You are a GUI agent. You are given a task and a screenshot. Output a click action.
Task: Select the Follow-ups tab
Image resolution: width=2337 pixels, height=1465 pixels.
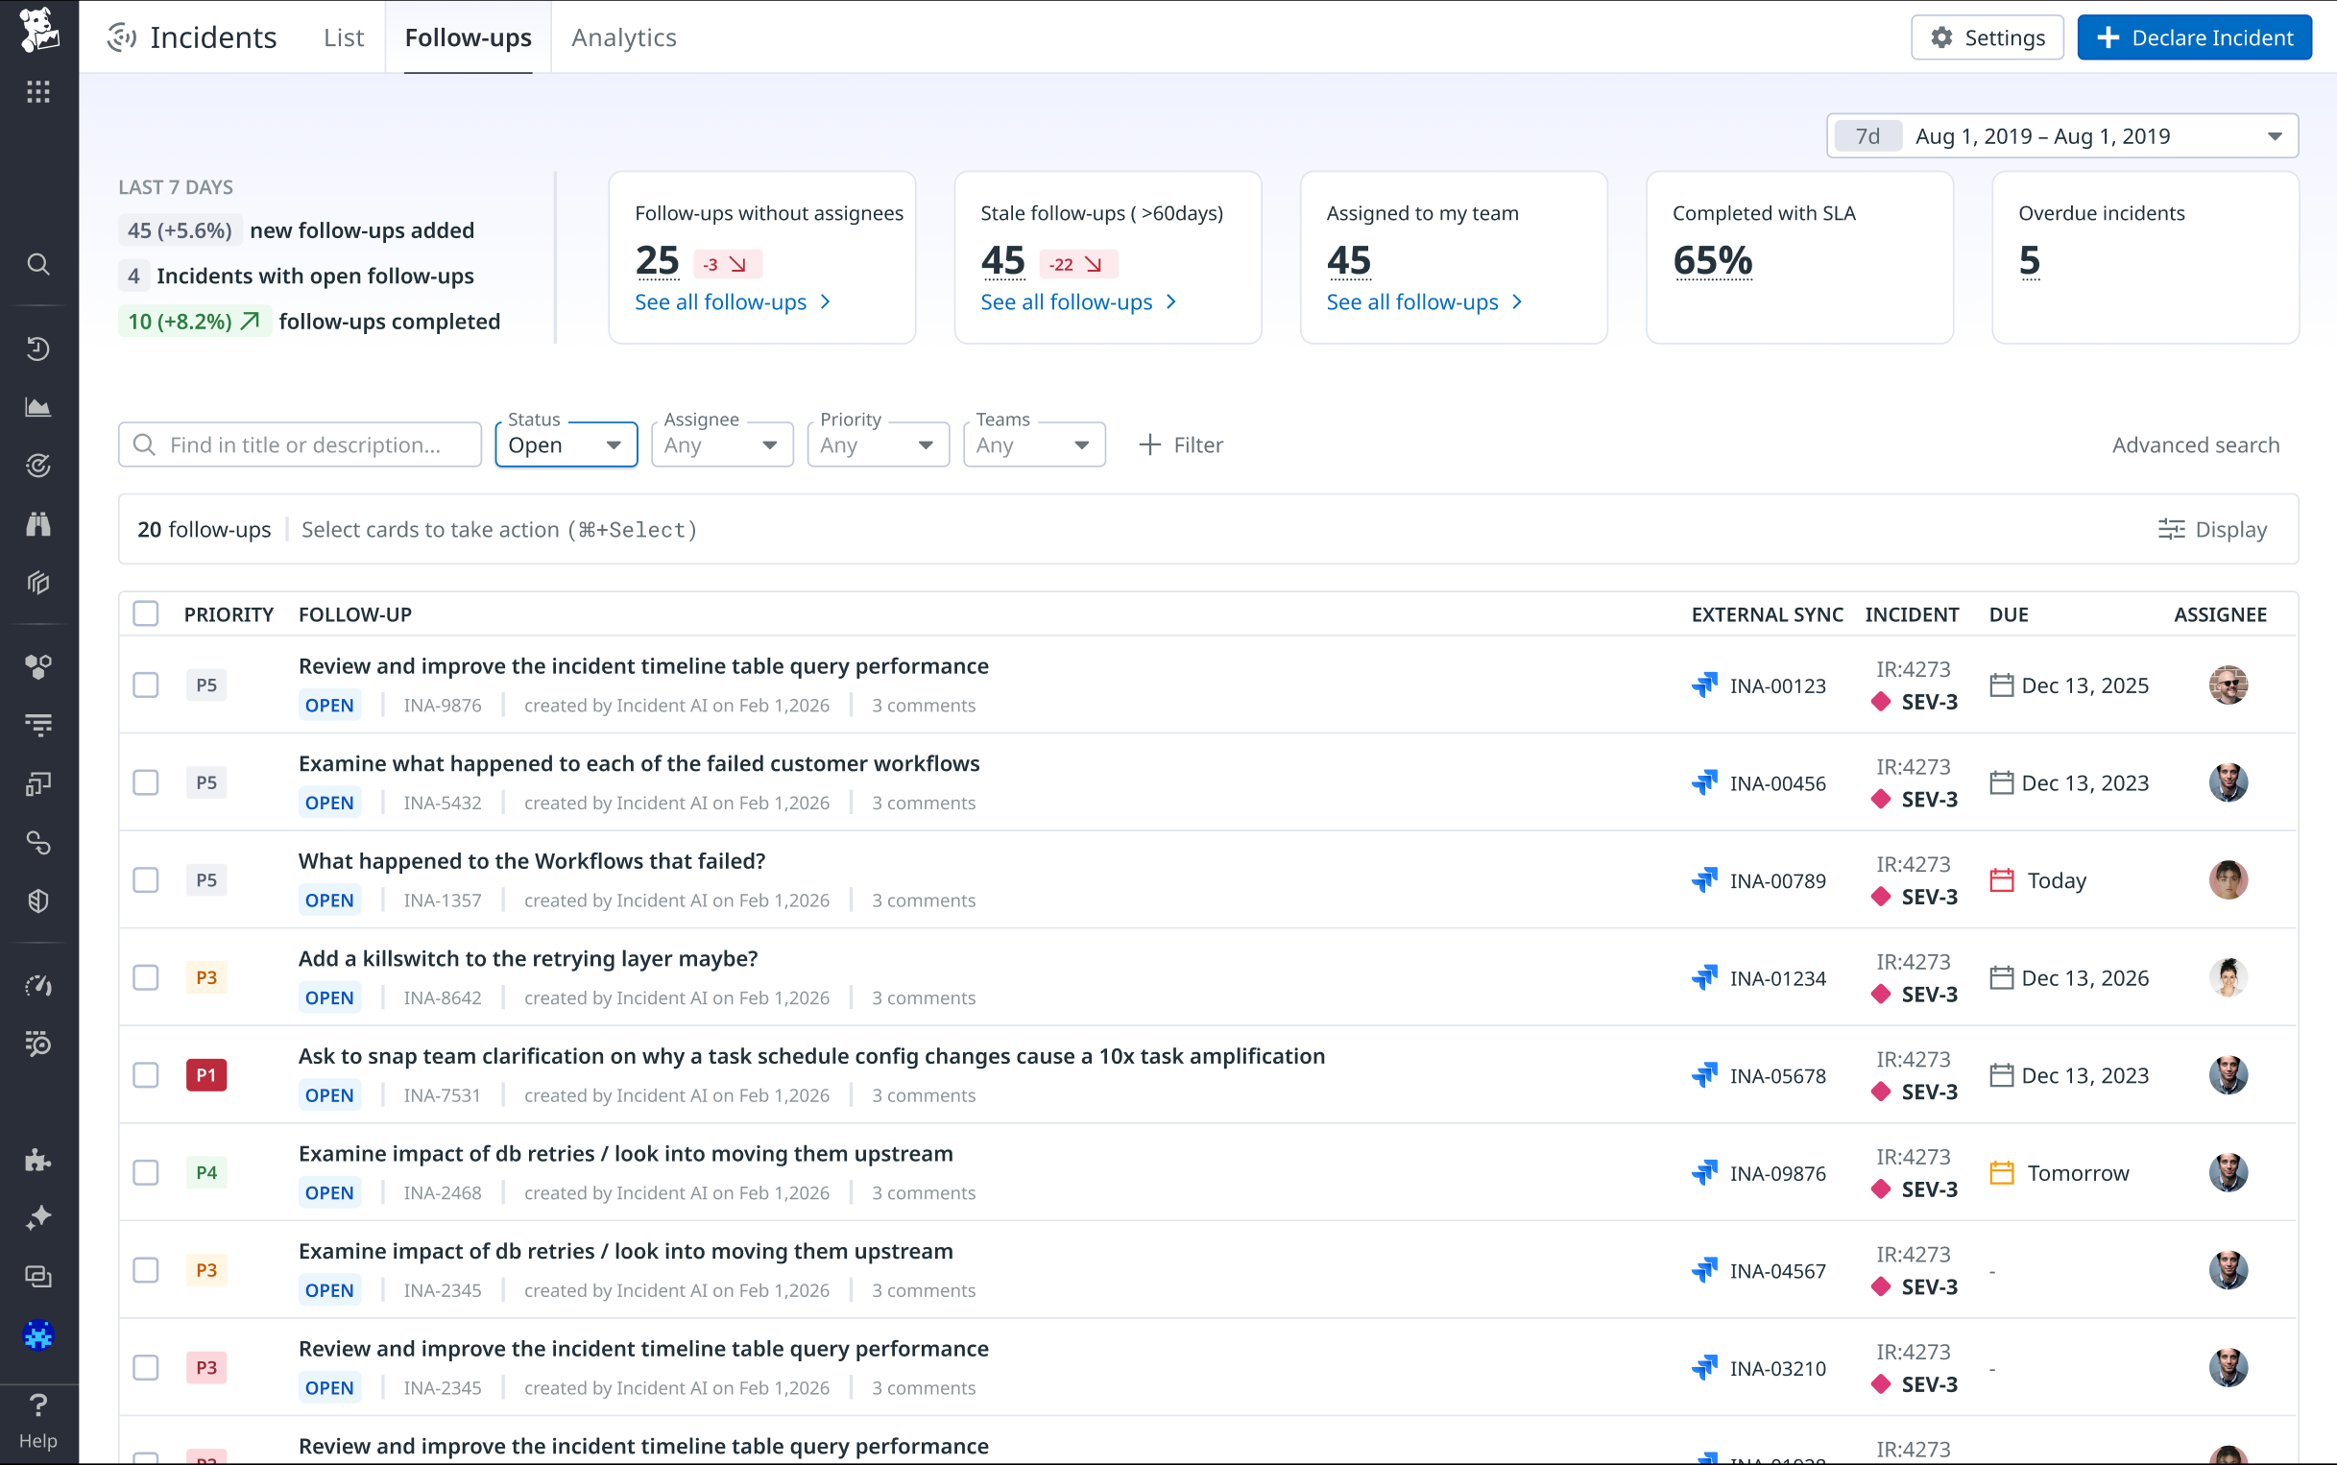click(x=468, y=36)
